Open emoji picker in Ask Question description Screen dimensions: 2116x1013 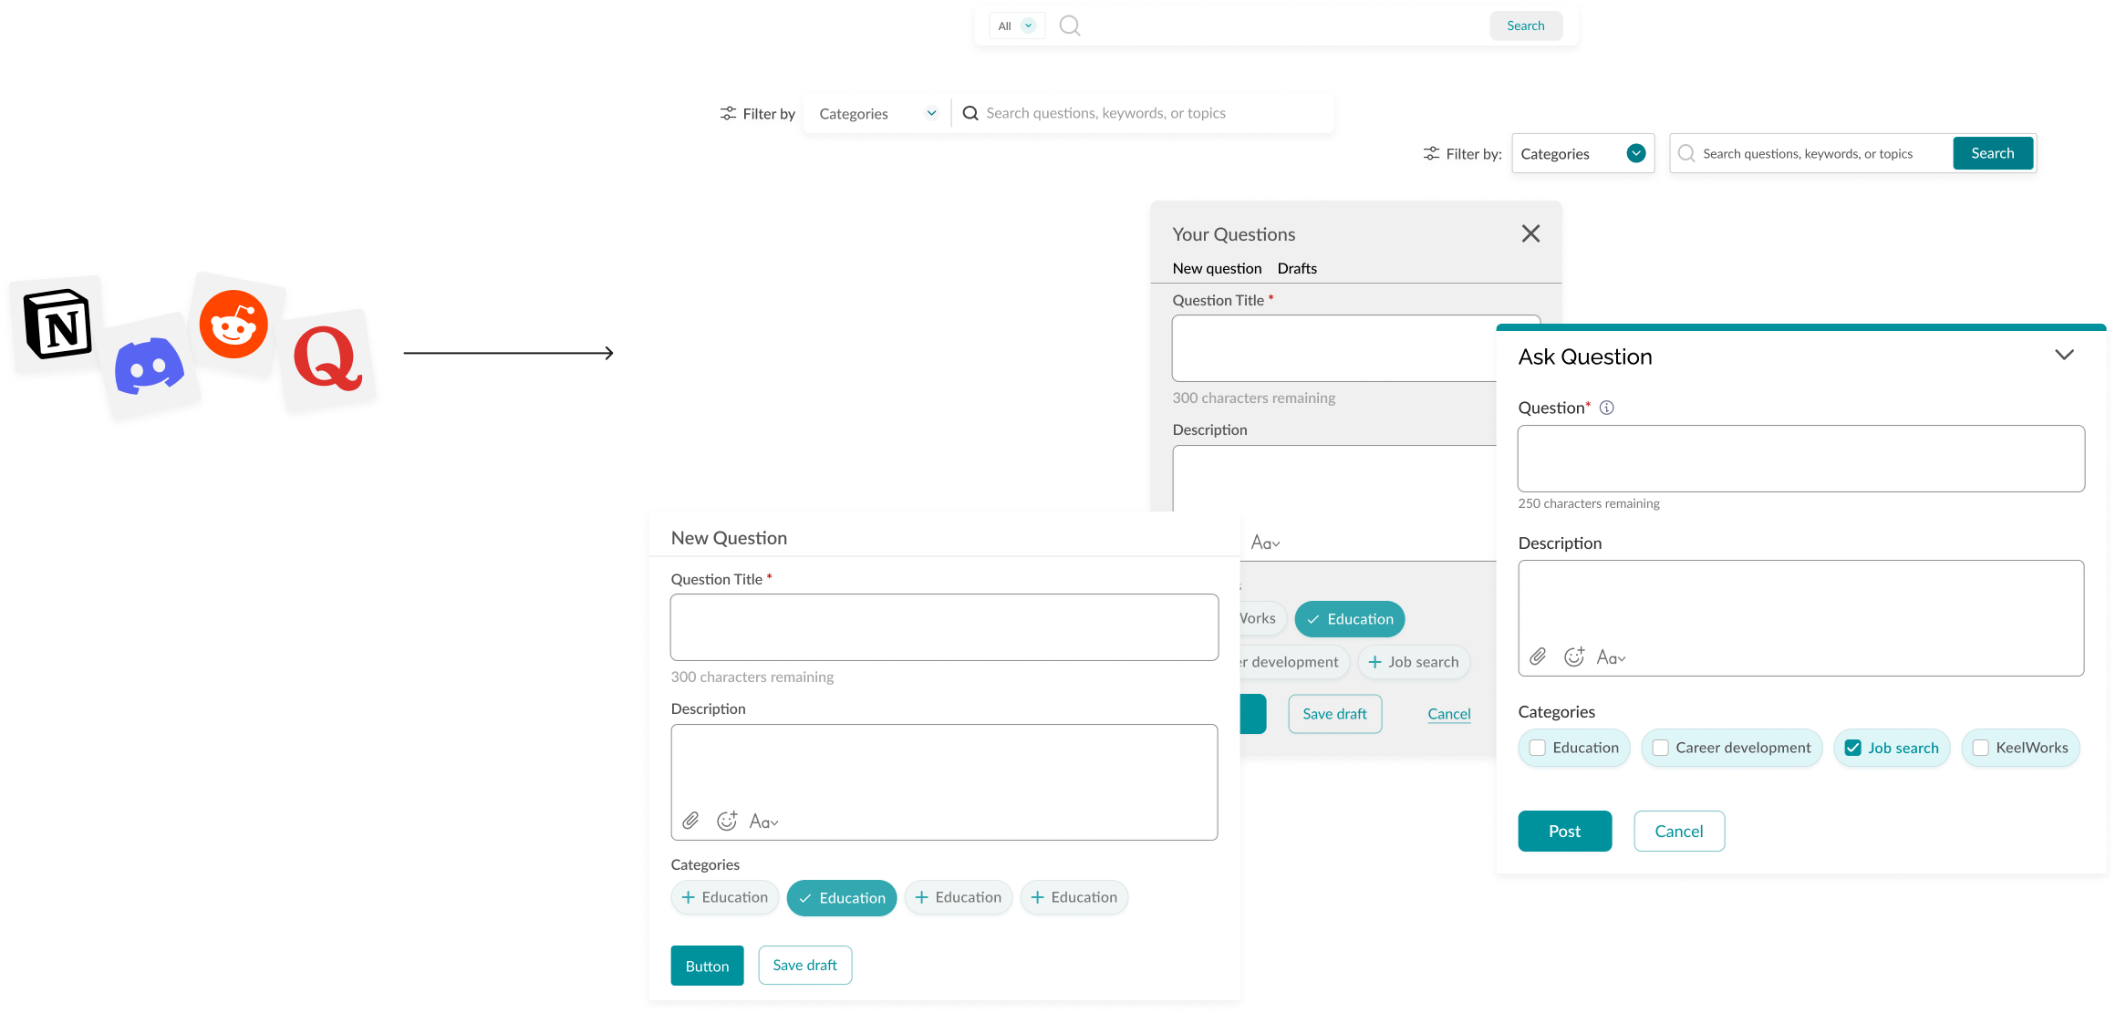tap(1574, 656)
